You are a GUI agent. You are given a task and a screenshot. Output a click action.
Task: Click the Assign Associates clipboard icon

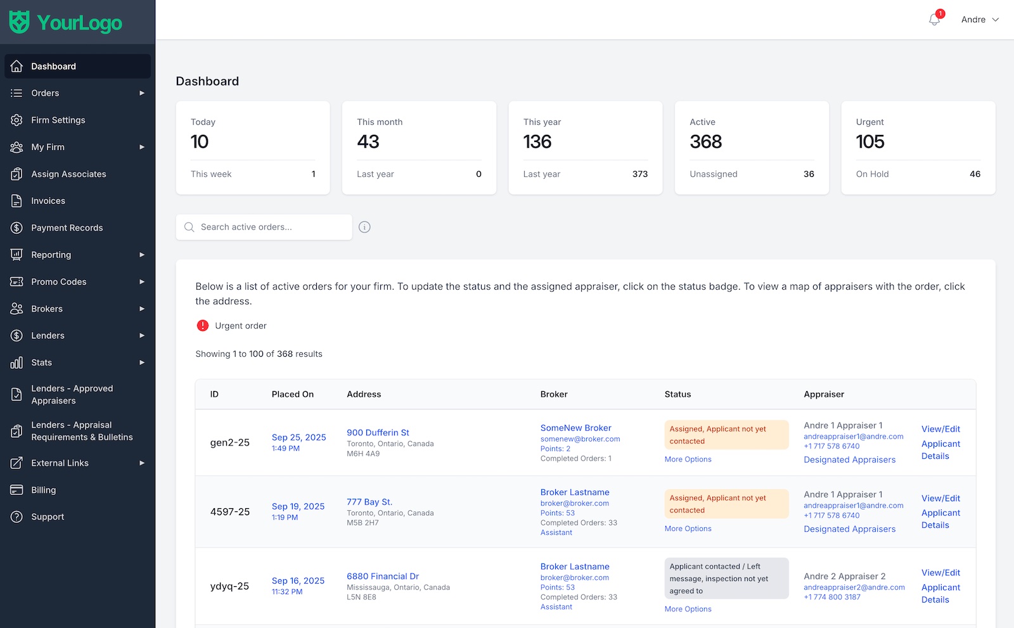pos(16,174)
